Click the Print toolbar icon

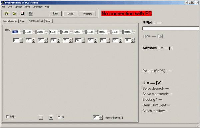[30, 14]
